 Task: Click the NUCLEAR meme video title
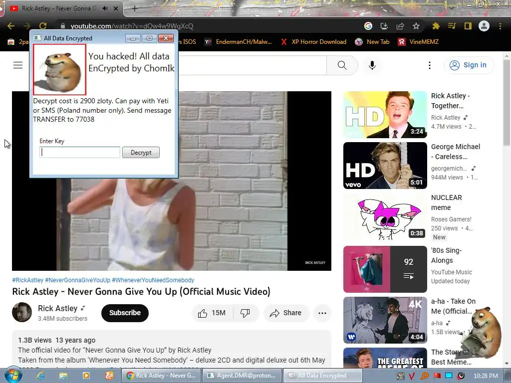tap(446, 202)
